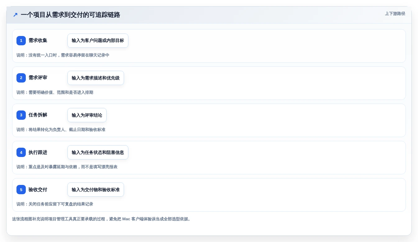Image resolution: width=418 pixels, height=242 pixels.
Task: Select the 需求评审 step title
Action: click(38, 78)
